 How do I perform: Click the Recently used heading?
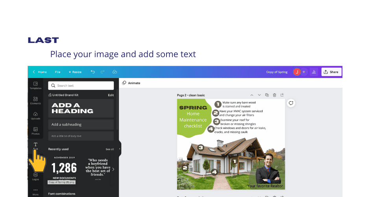(x=58, y=149)
